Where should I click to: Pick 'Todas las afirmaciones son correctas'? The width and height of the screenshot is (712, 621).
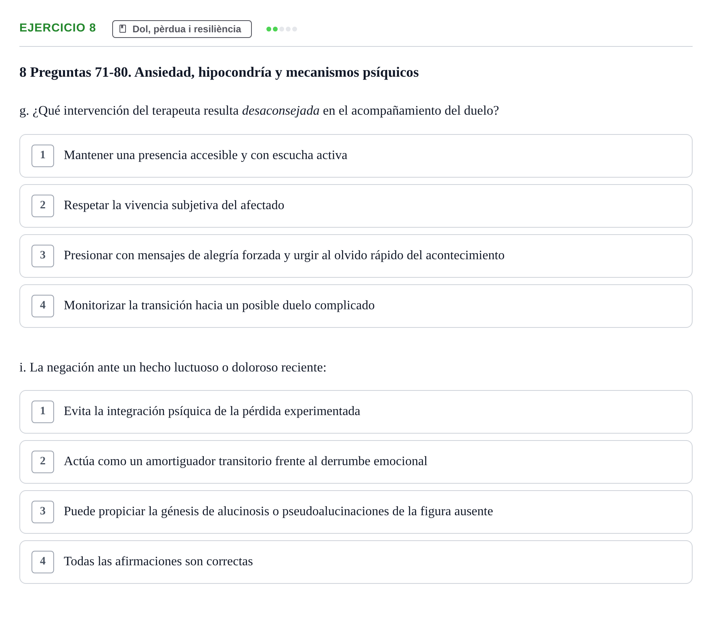tap(356, 562)
